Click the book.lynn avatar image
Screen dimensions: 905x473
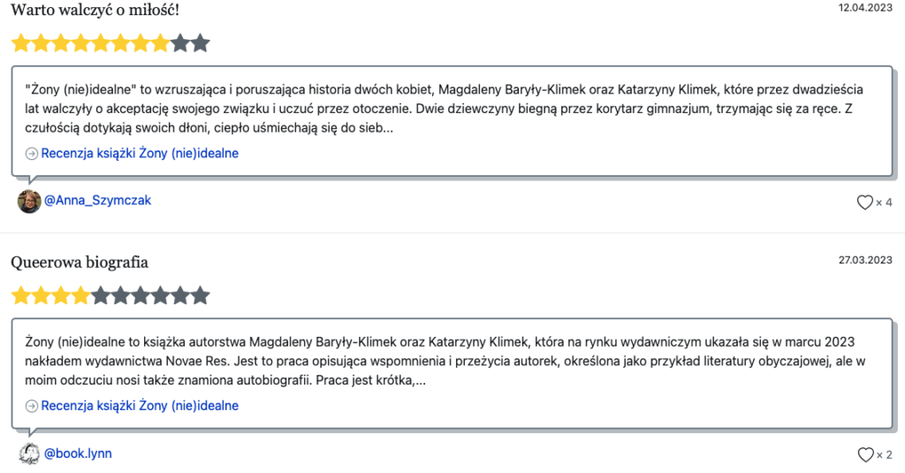point(29,454)
